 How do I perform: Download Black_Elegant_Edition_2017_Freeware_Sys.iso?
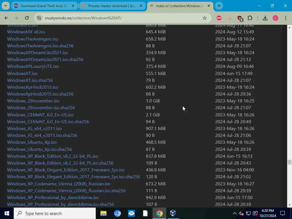tap(66, 170)
